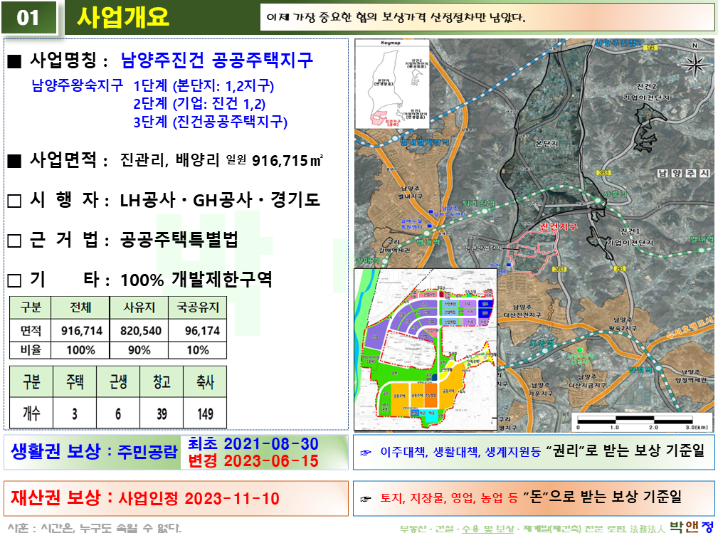The image size is (718, 538).
Task: Click the 최초 2021-08-30 date
Action: (x=253, y=443)
